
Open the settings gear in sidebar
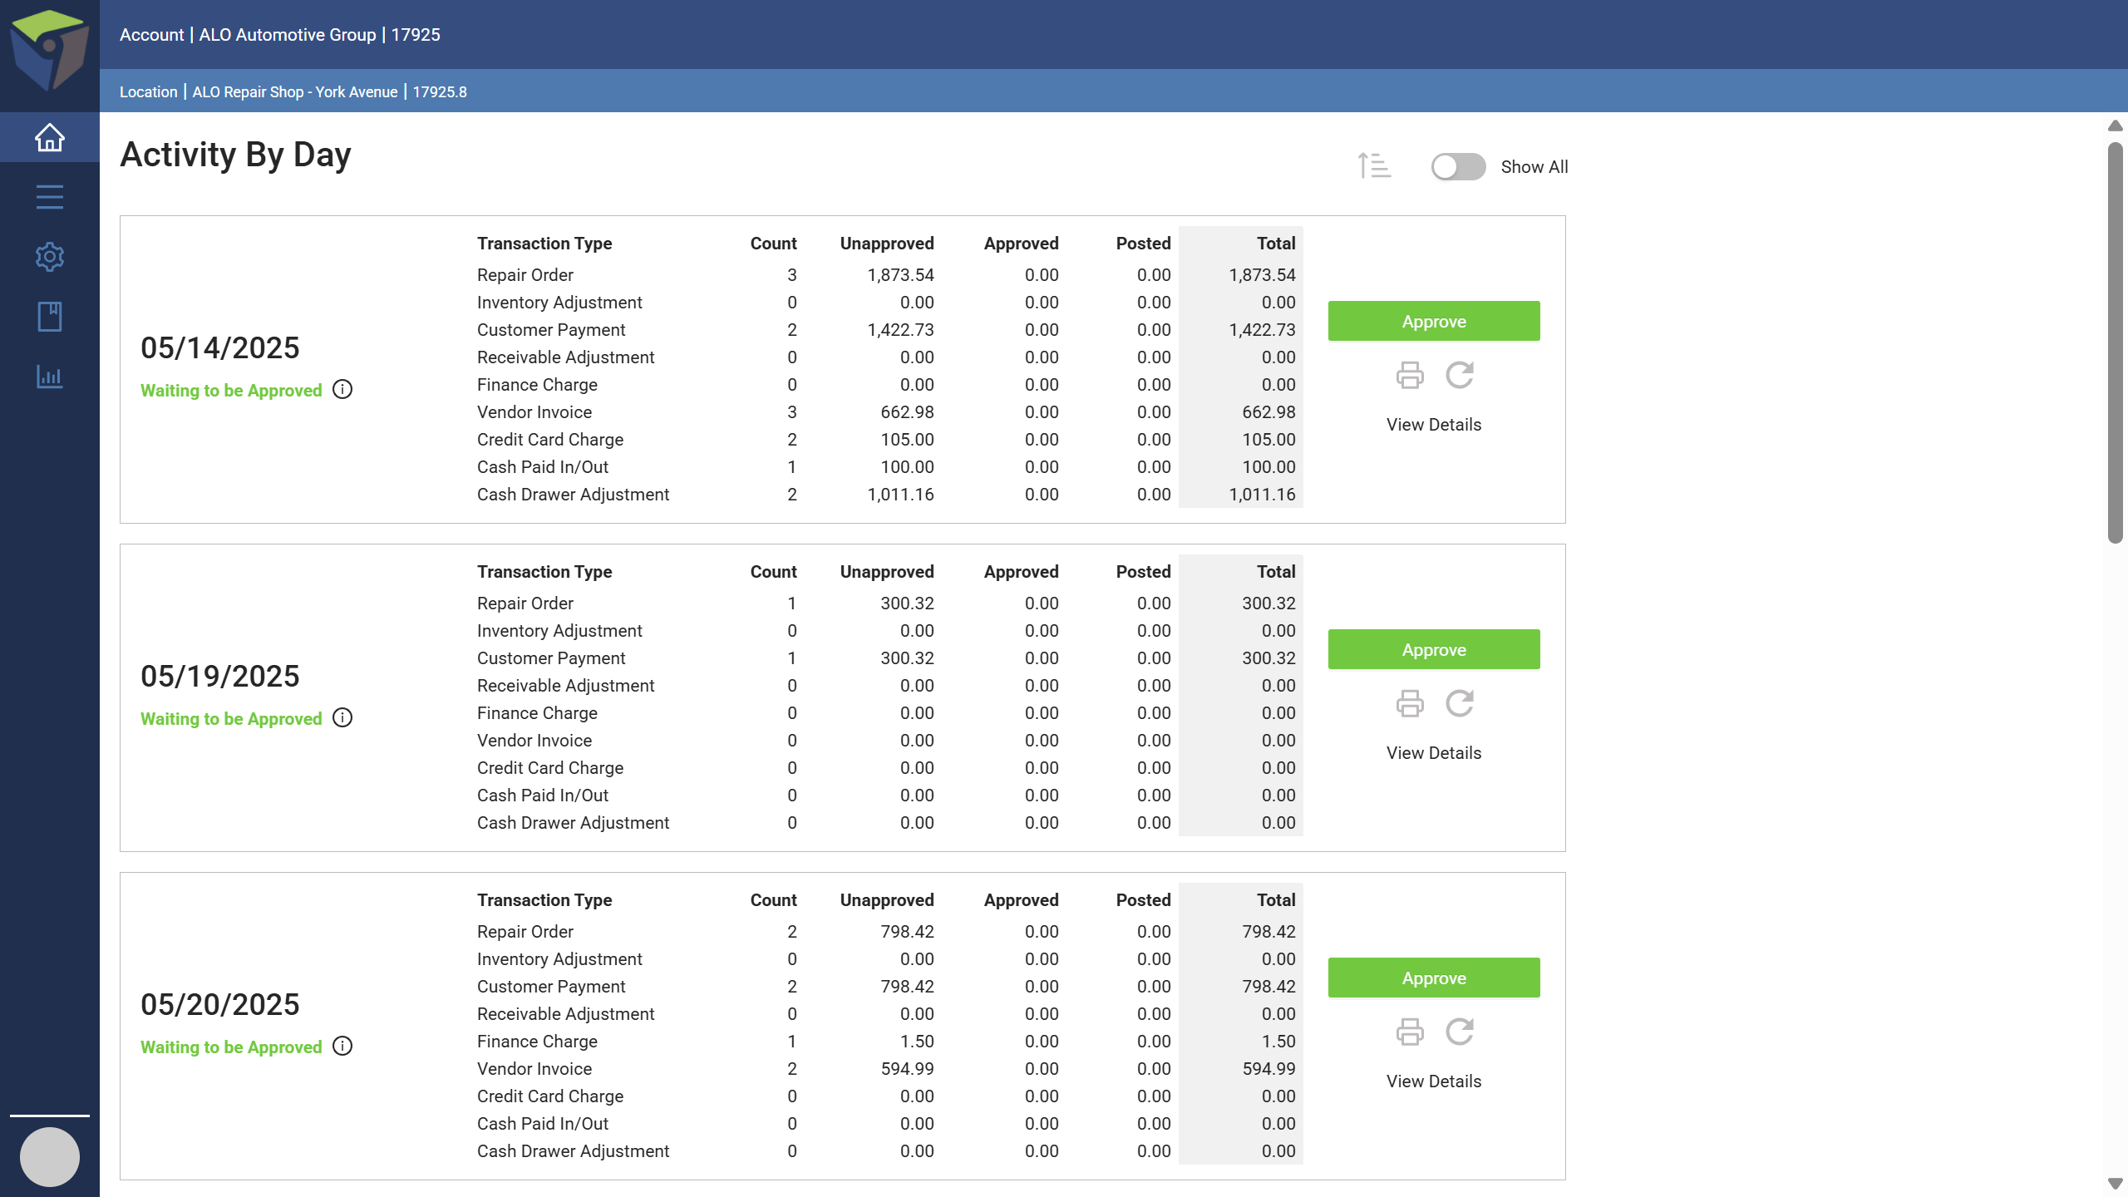pos(50,257)
